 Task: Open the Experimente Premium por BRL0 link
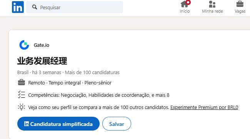point(204,108)
